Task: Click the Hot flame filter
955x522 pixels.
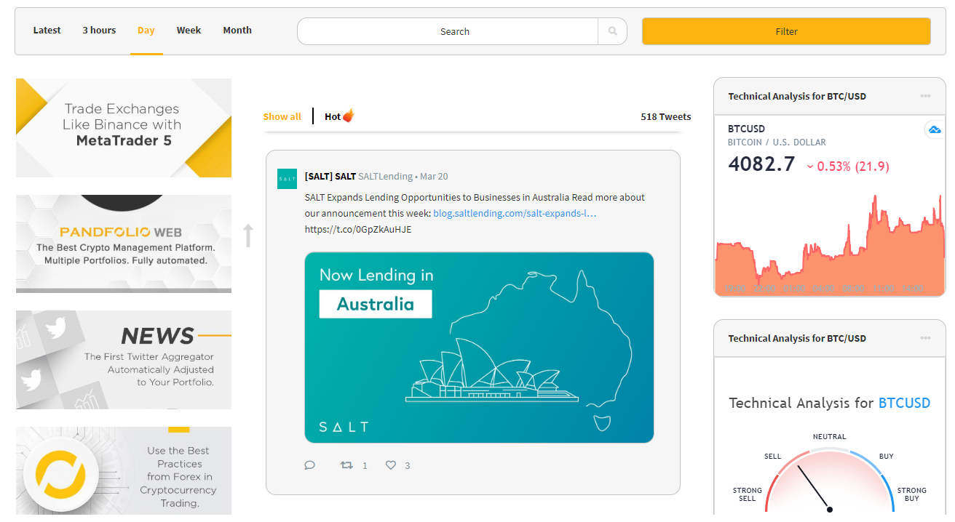Action: click(x=339, y=116)
